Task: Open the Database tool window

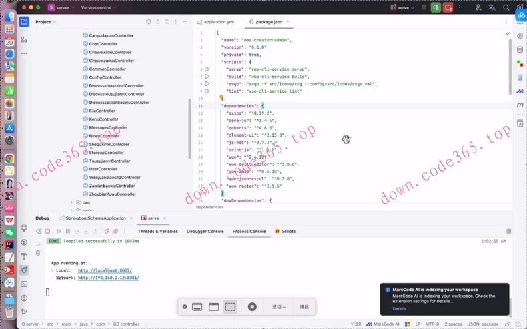Action: tap(520, 49)
